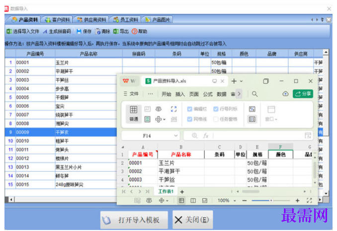Open the 插入 ribbon tab
The width and height of the screenshot is (337, 231).
[180, 94]
